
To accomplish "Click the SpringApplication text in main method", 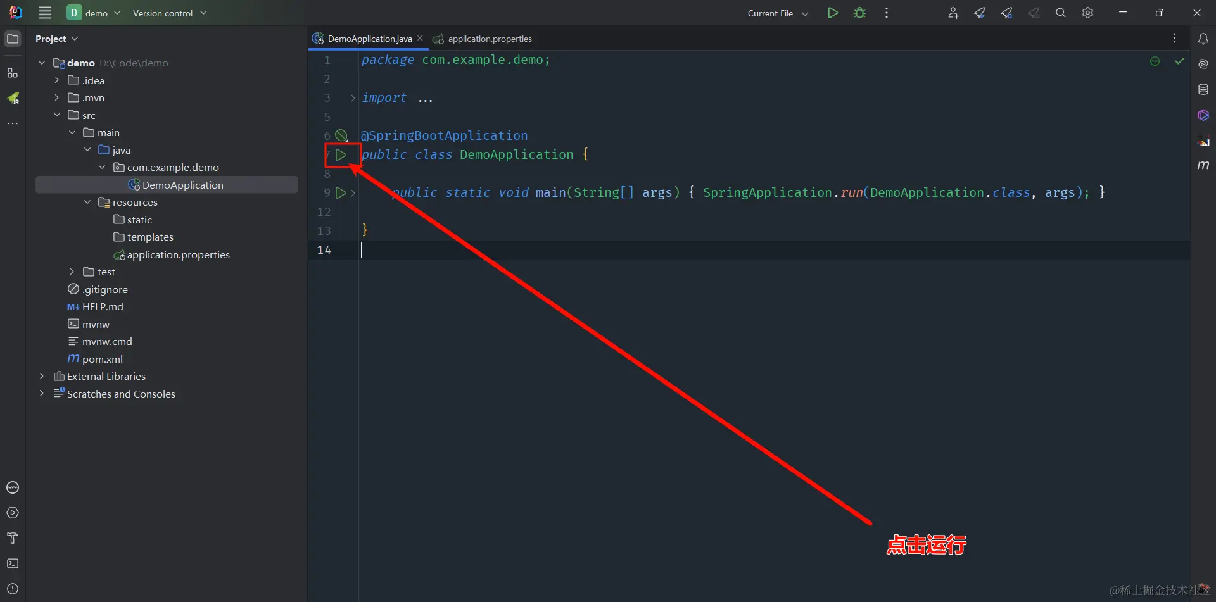I will pos(767,192).
